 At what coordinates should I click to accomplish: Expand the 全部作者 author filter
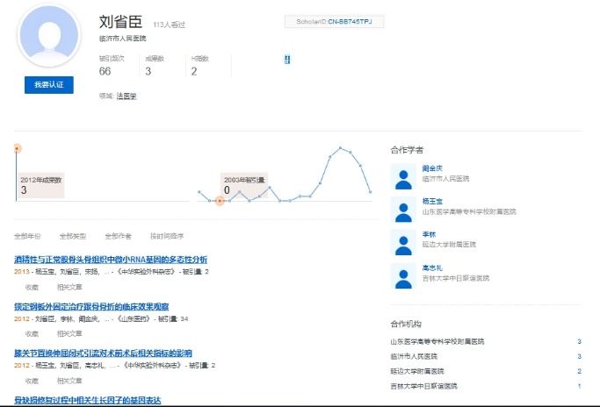118,236
